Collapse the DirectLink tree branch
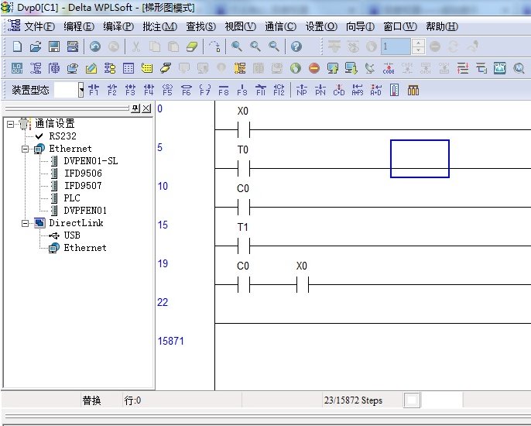531x426 pixels. coord(25,223)
